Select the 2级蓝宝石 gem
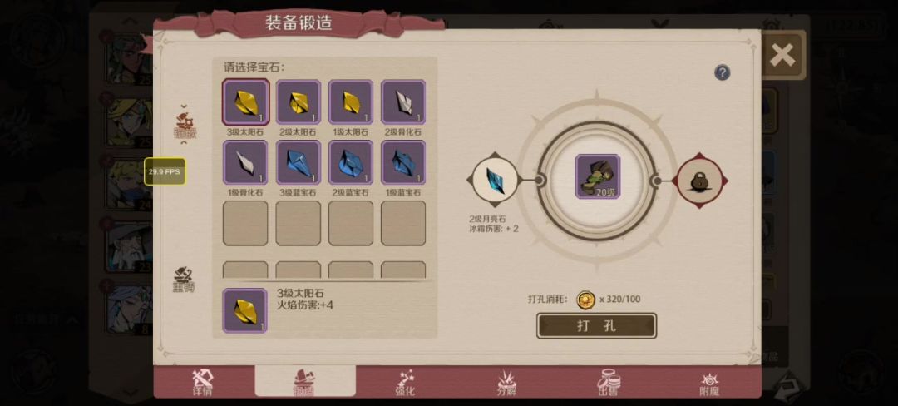Viewport: 898px width, 406px height. [351, 162]
